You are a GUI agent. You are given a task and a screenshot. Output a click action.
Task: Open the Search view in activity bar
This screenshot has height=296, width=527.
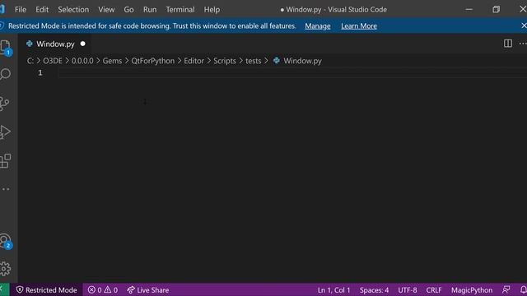point(5,74)
